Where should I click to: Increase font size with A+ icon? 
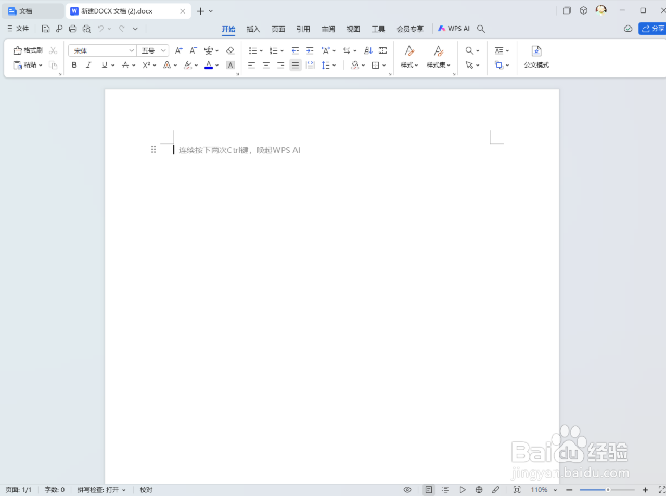click(178, 50)
